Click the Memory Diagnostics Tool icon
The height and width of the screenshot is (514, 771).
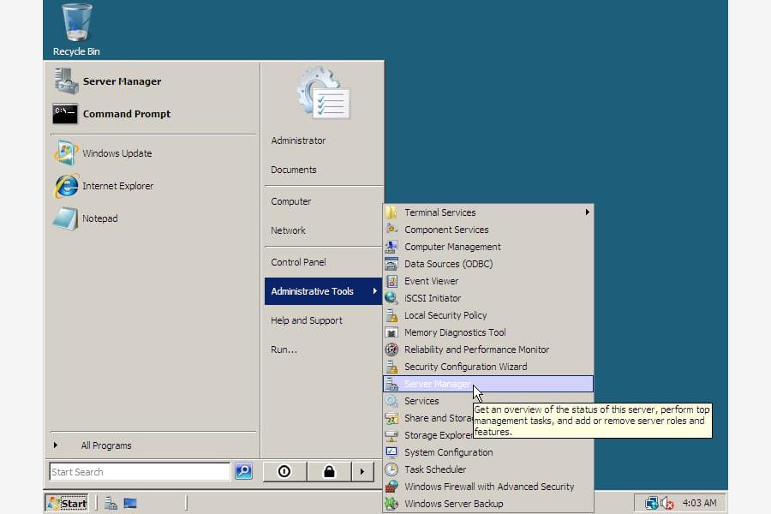391,332
